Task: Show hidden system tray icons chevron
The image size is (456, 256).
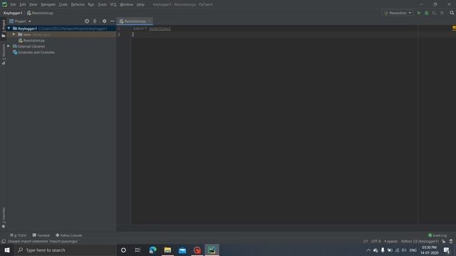Action: [368, 250]
